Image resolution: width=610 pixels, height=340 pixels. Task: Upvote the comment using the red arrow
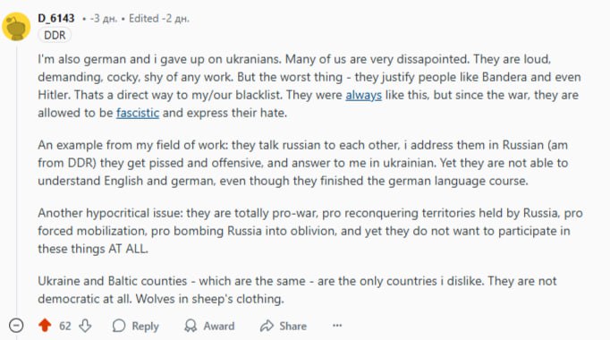(x=45, y=325)
